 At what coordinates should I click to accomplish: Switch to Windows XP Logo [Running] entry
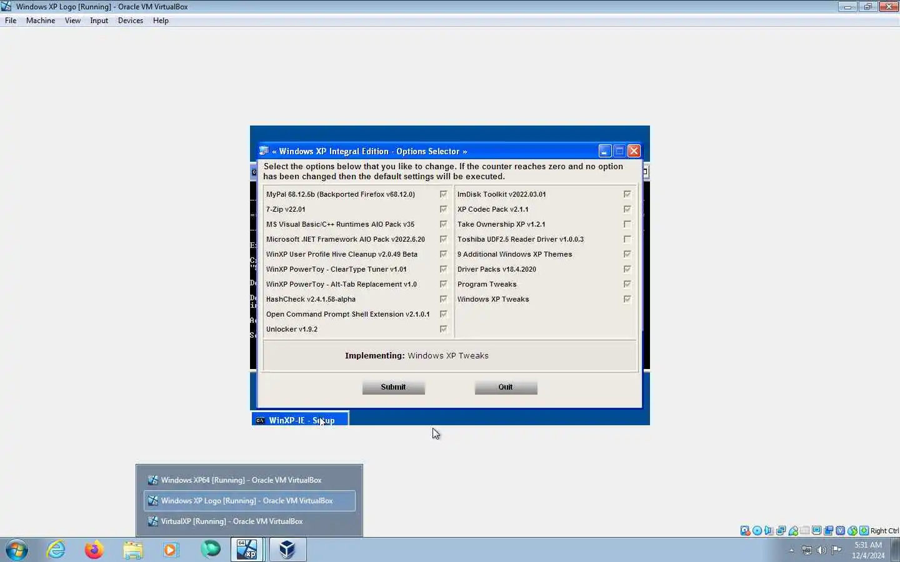click(x=249, y=501)
